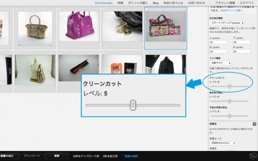The height and width of the screenshot is (161, 258).
Task: Go to the Blog menu item
Action: click(156, 3)
